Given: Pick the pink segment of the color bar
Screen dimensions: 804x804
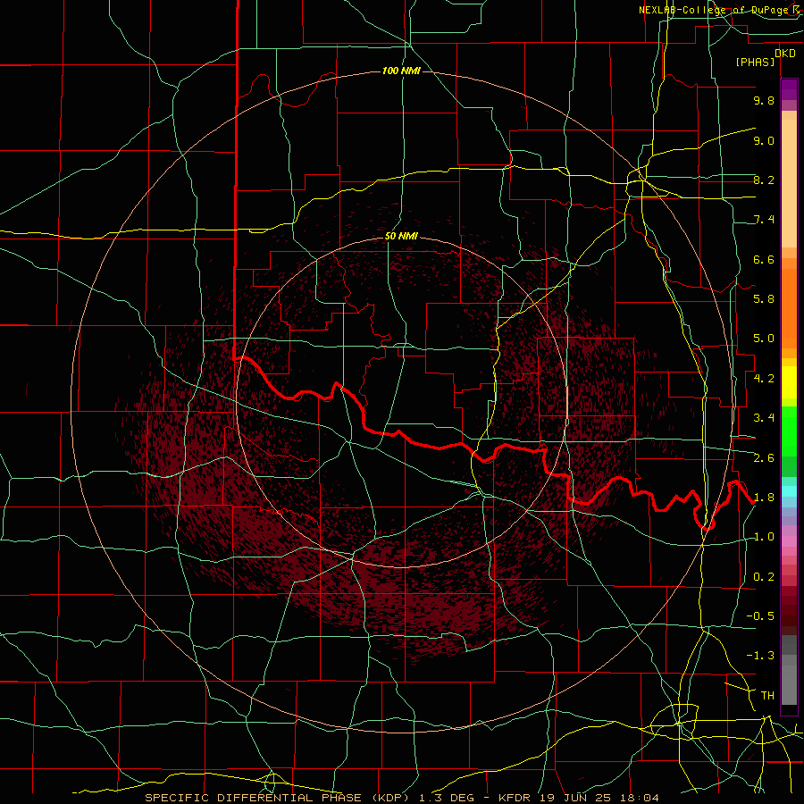Looking at the screenshot, I should tap(789, 541).
